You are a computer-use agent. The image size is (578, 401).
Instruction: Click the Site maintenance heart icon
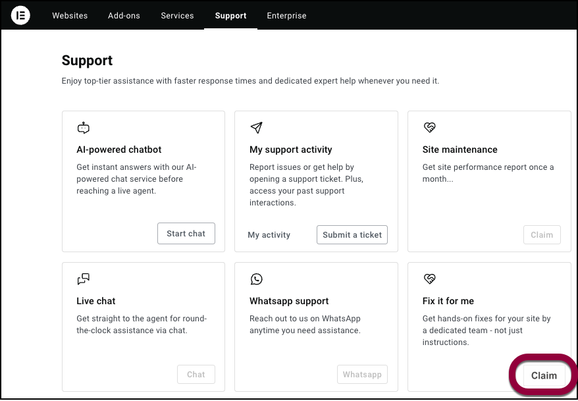point(429,128)
